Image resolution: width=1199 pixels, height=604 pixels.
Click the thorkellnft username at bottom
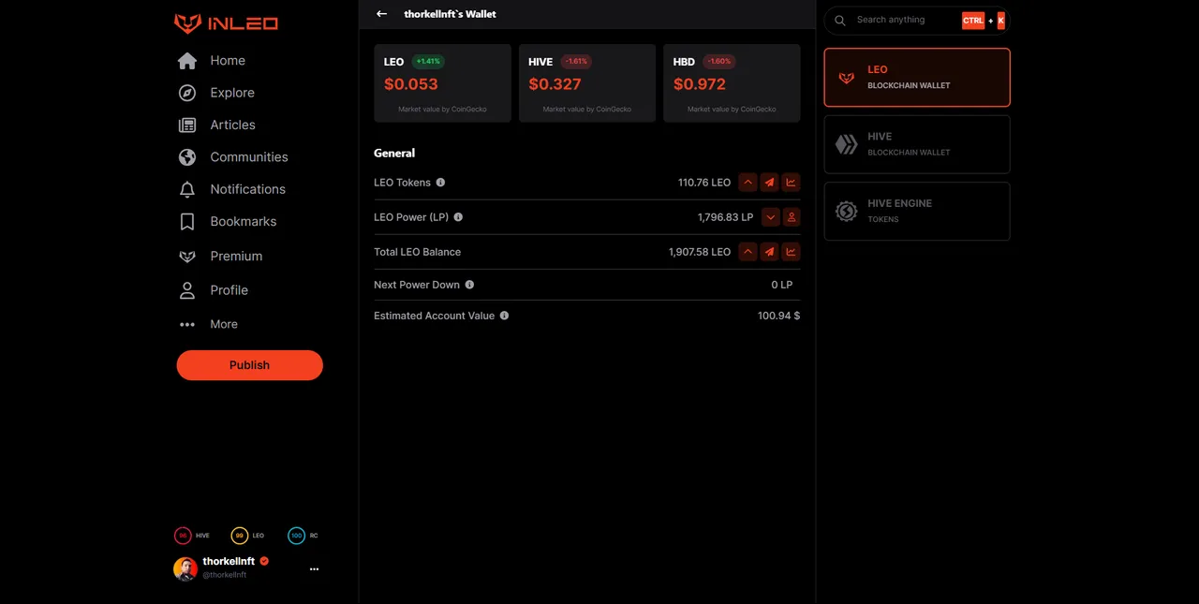pos(229,562)
